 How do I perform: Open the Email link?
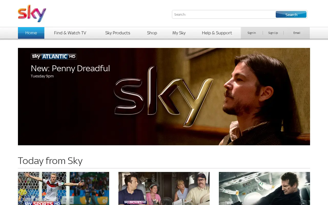click(x=297, y=33)
